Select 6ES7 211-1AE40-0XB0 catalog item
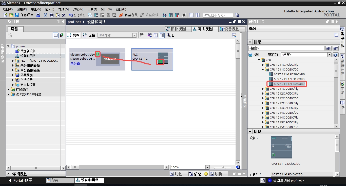The width and height of the screenshot is (346, 186). [x=289, y=84]
